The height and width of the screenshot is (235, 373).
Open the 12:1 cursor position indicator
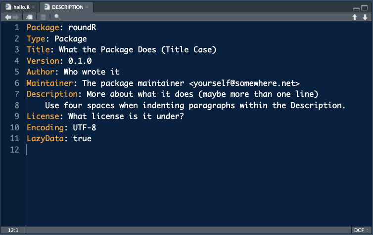pos(13,230)
